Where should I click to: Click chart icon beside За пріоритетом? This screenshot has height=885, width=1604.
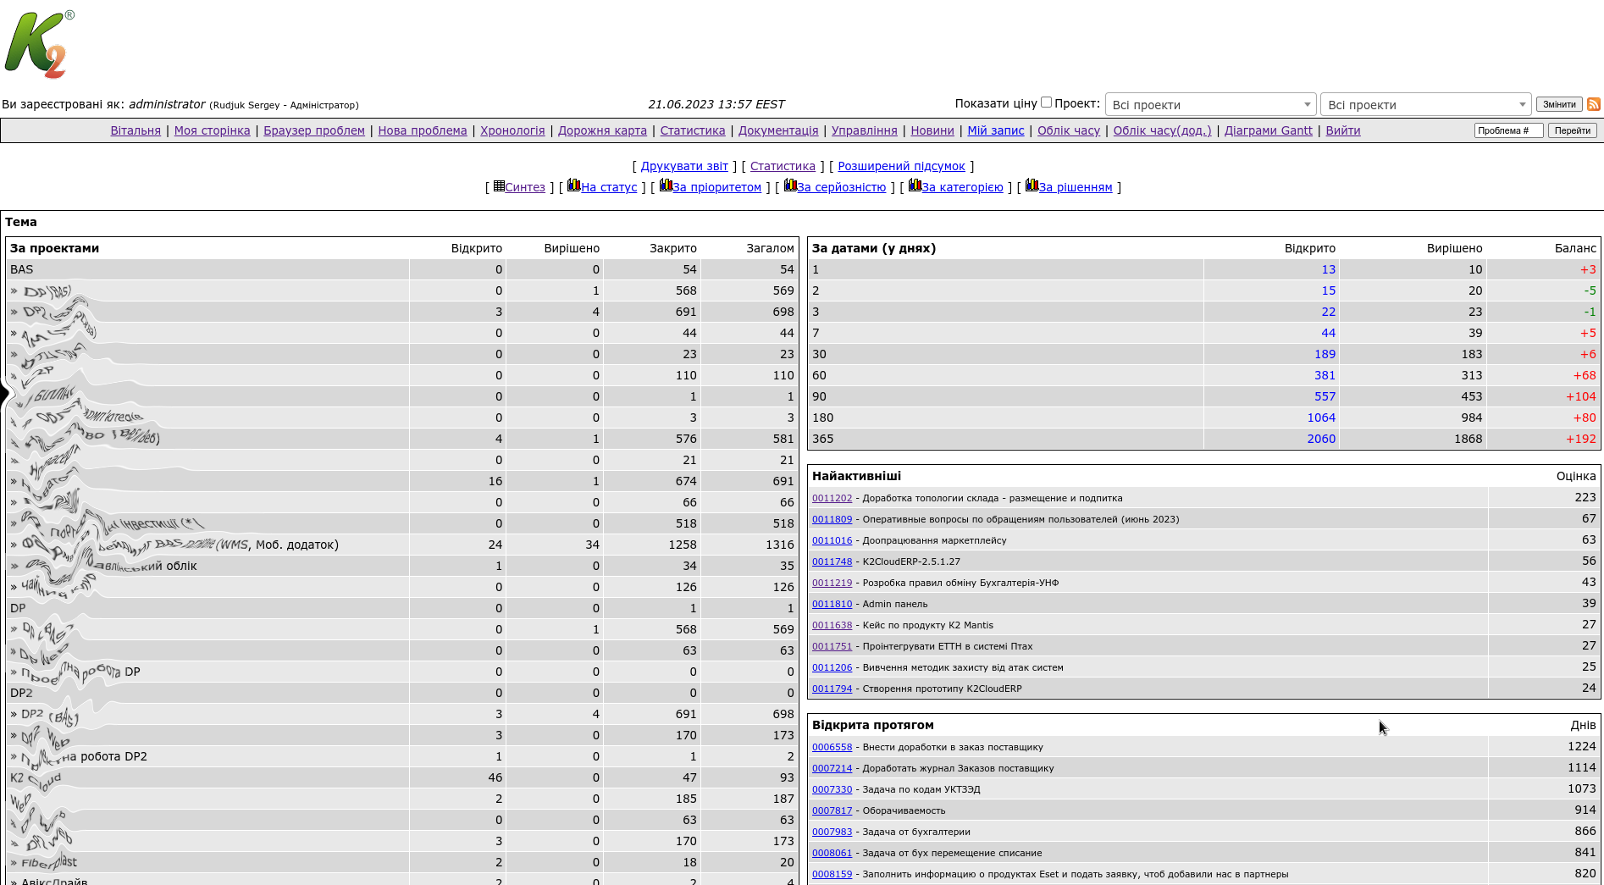click(x=666, y=185)
